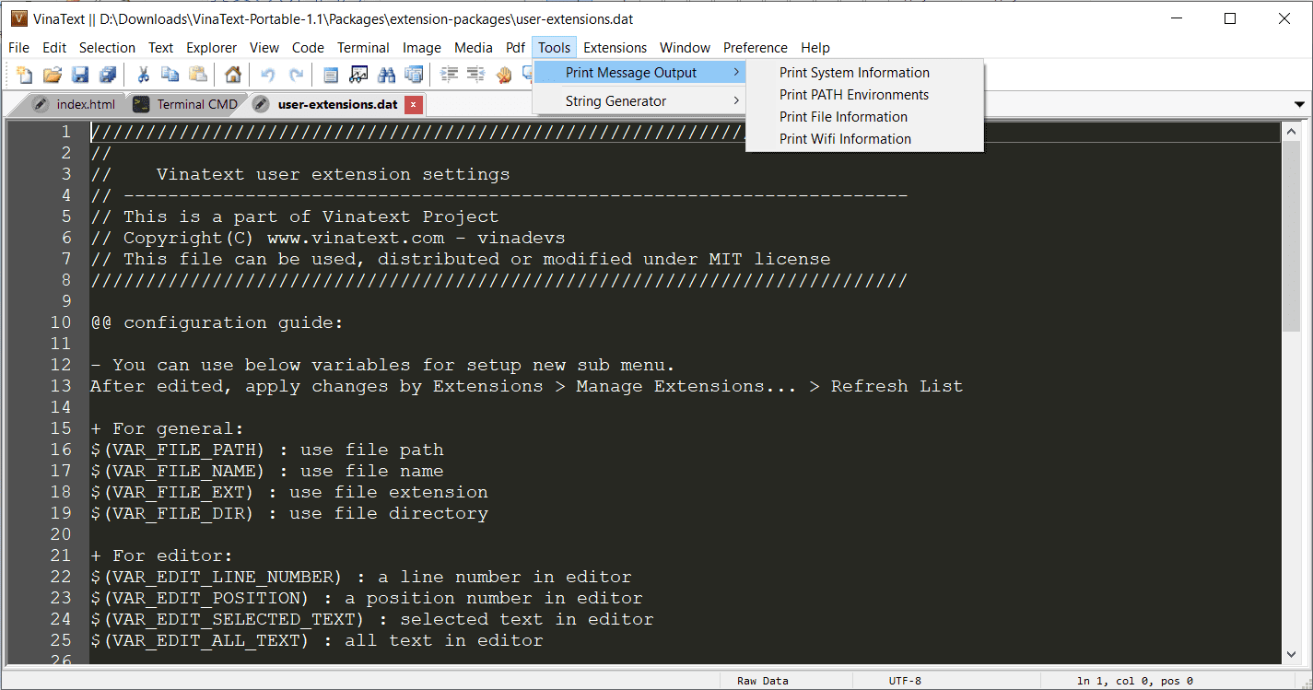The image size is (1313, 690).
Task: Click the vertical scrollbar thumb
Action: coord(1291,237)
